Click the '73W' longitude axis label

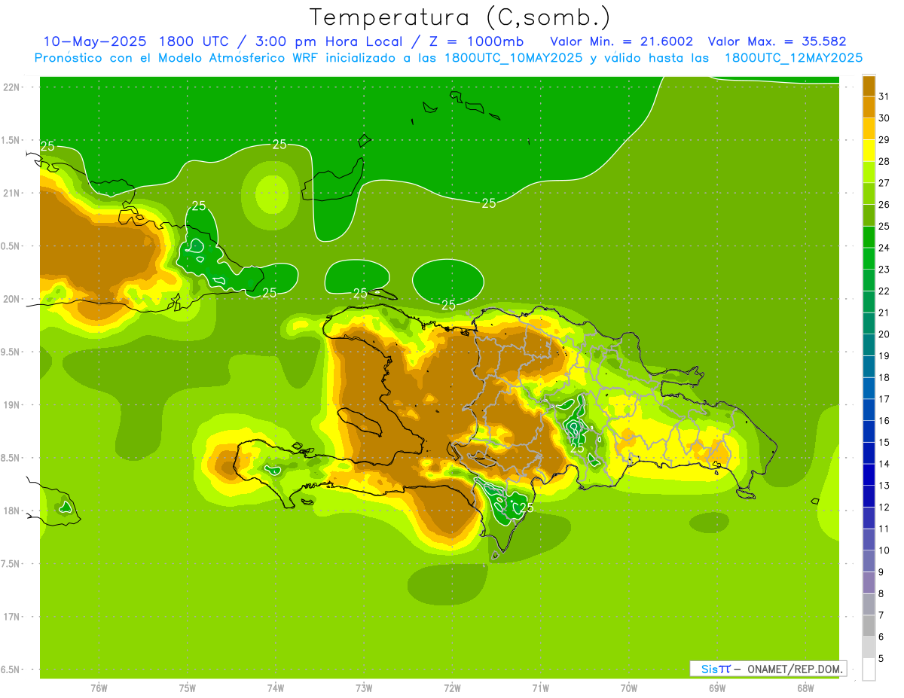pyautogui.click(x=364, y=688)
